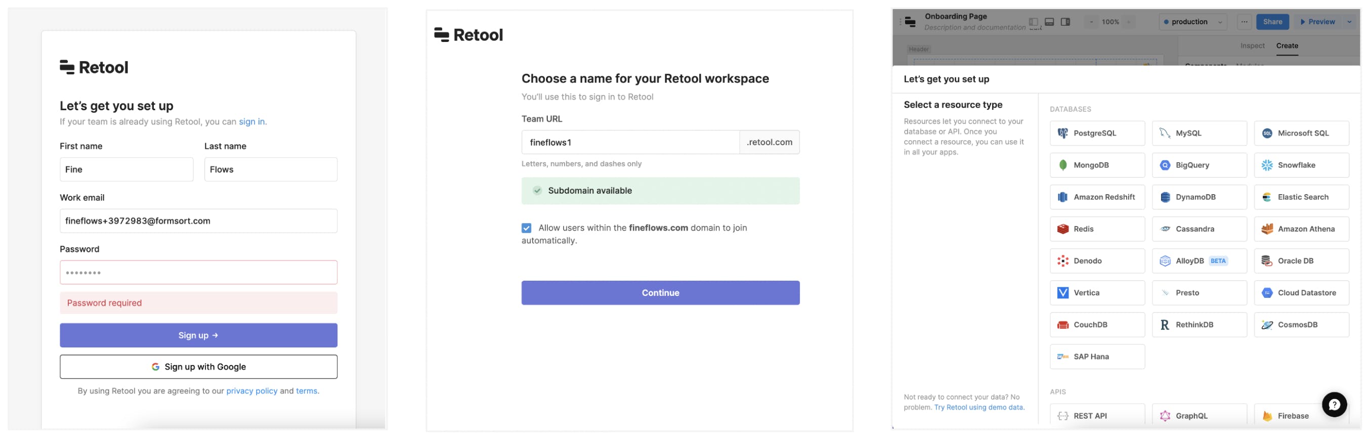
Task: Select the CouchDB resource
Action: 1097,325
